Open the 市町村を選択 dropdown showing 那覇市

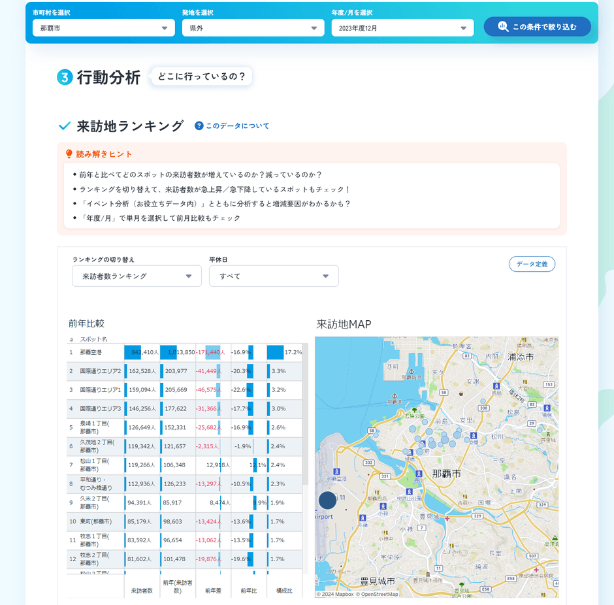103,27
